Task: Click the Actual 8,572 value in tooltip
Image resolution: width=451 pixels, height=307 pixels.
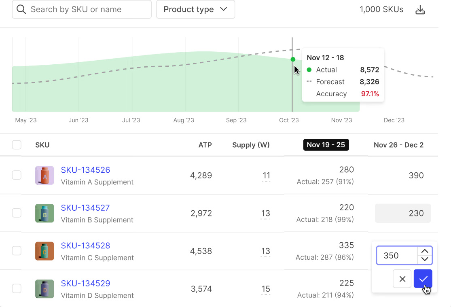Action: pos(370,70)
